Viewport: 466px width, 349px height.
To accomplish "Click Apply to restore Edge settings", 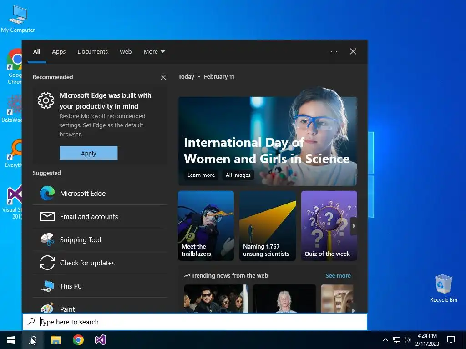I will point(89,153).
